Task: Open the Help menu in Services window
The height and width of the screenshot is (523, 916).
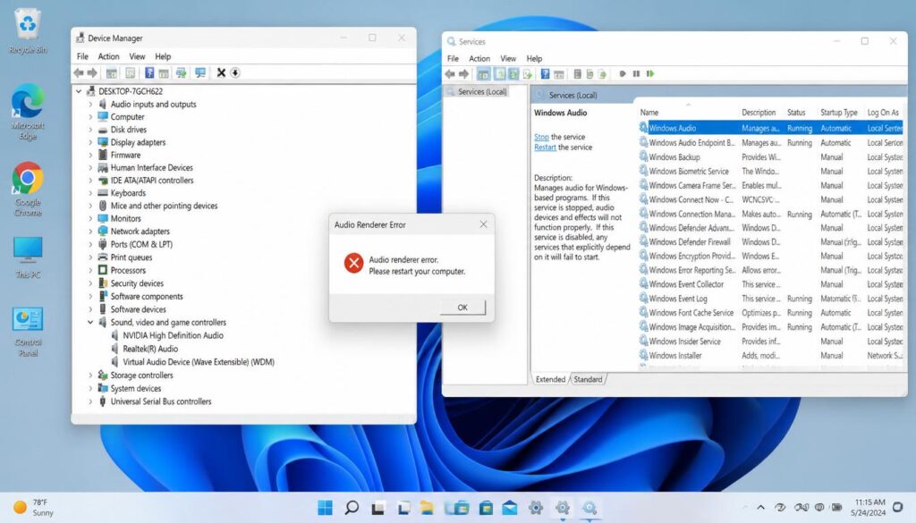Action: click(534, 58)
